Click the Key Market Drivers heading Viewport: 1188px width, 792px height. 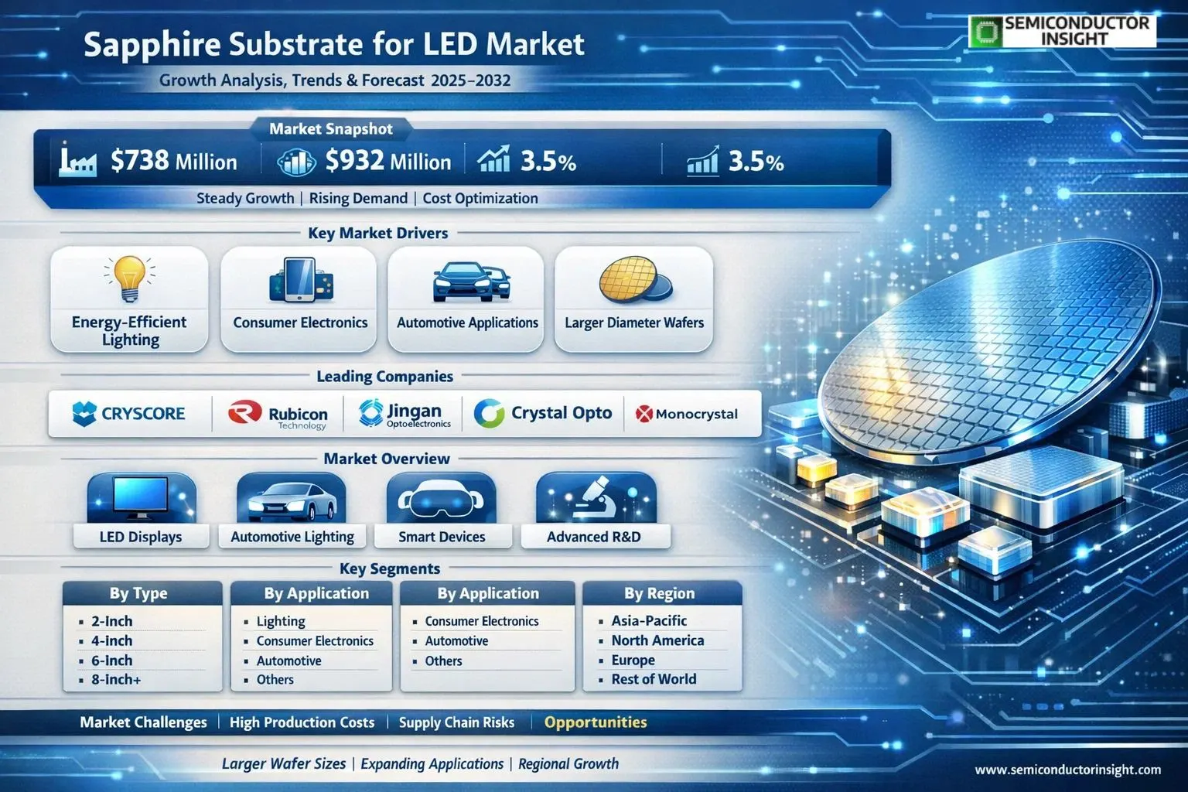click(378, 233)
